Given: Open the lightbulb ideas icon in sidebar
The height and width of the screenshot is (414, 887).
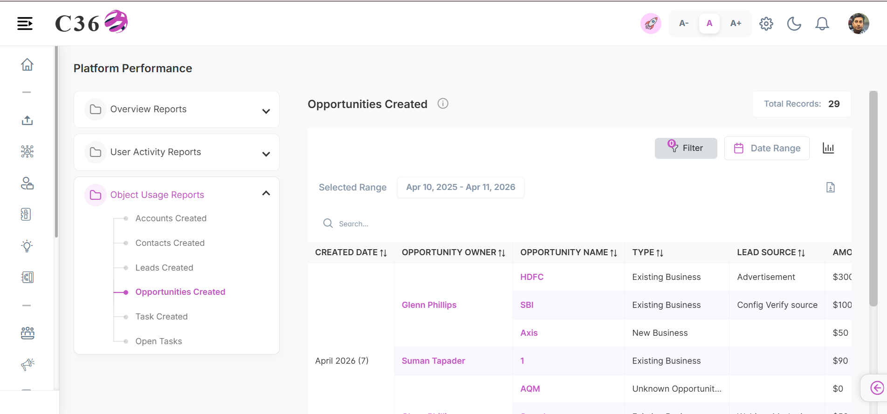Looking at the screenshot, I should click(27, 246).
